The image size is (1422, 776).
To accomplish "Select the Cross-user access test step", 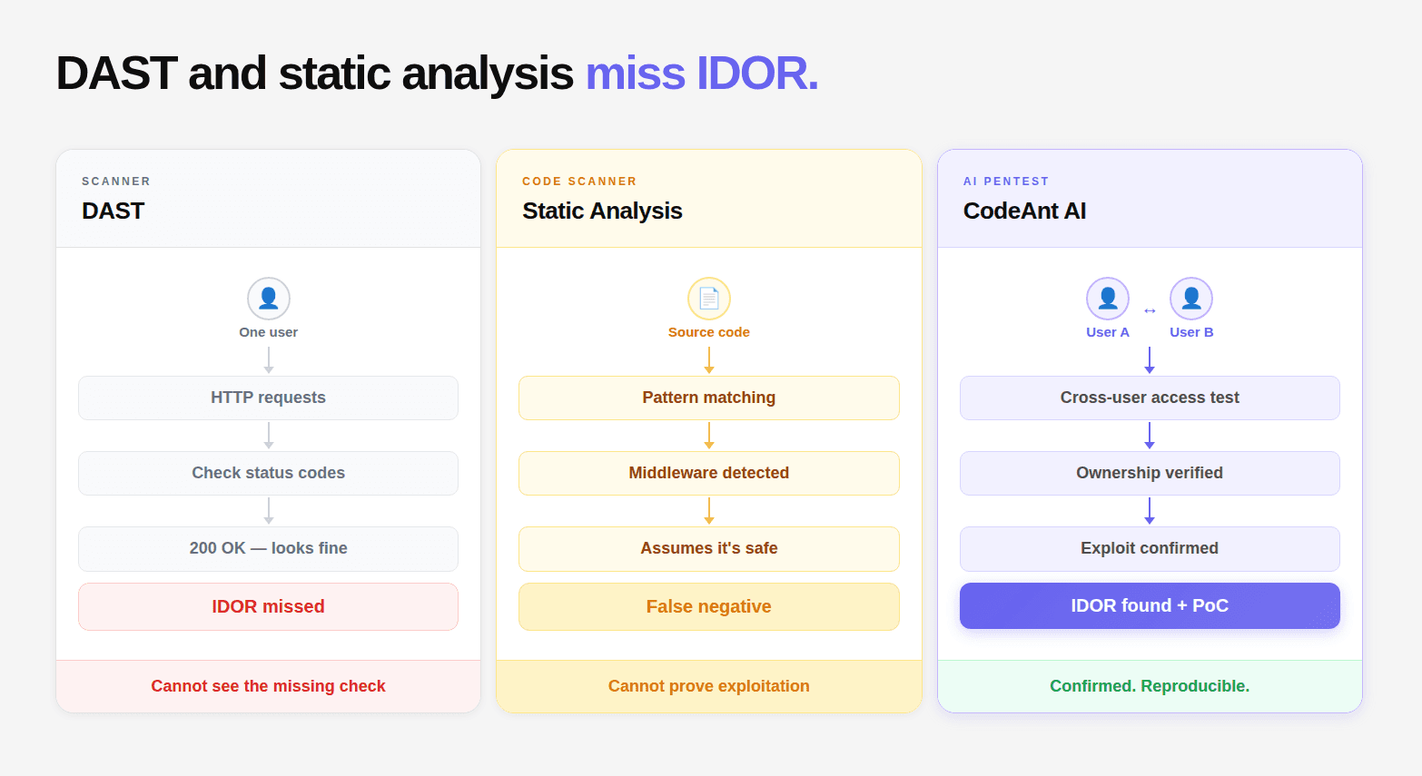I will (1150, 398).
